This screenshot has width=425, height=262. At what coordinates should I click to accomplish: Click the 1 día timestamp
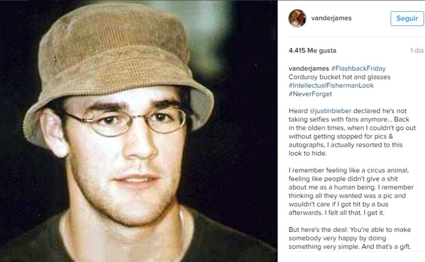(x=417, y=50)
